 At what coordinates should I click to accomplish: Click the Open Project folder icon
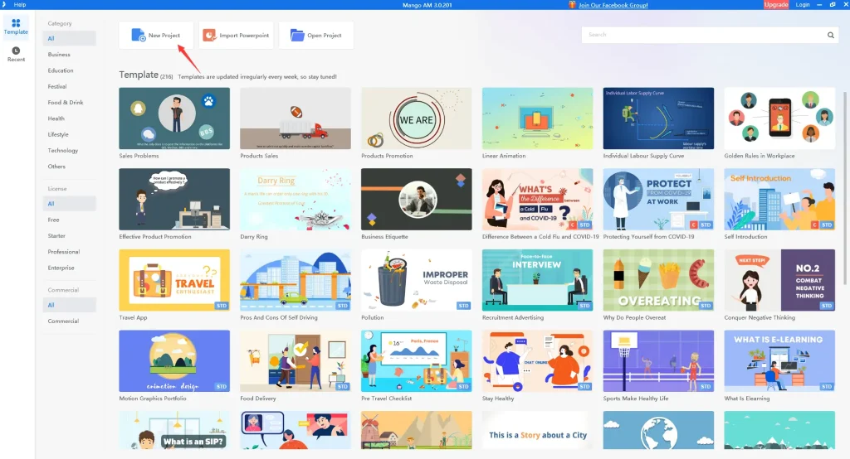296,36
